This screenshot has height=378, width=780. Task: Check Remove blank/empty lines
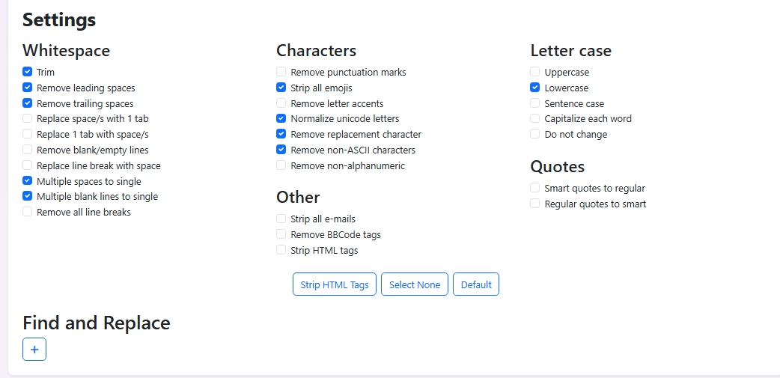tap(28, 150)
